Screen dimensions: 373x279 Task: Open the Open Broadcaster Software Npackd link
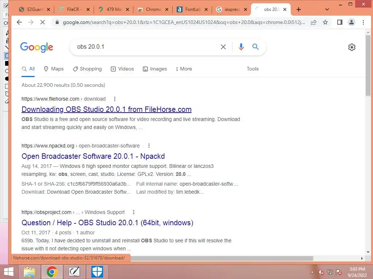[x=93, y=156]
